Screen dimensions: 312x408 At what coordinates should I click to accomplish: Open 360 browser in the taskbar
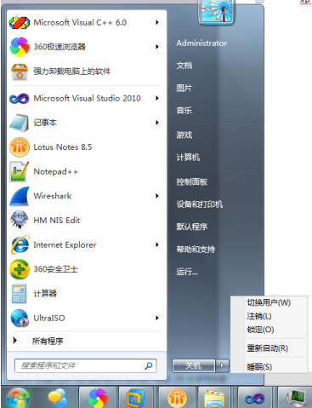pyautogui.click(x=98, y=398)
